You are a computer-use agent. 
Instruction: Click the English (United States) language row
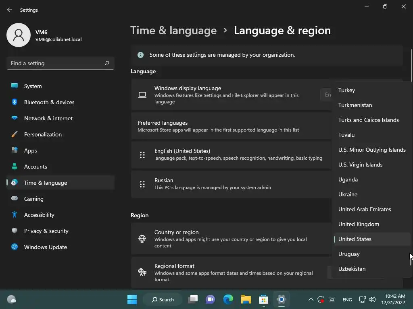pos(231,155)
